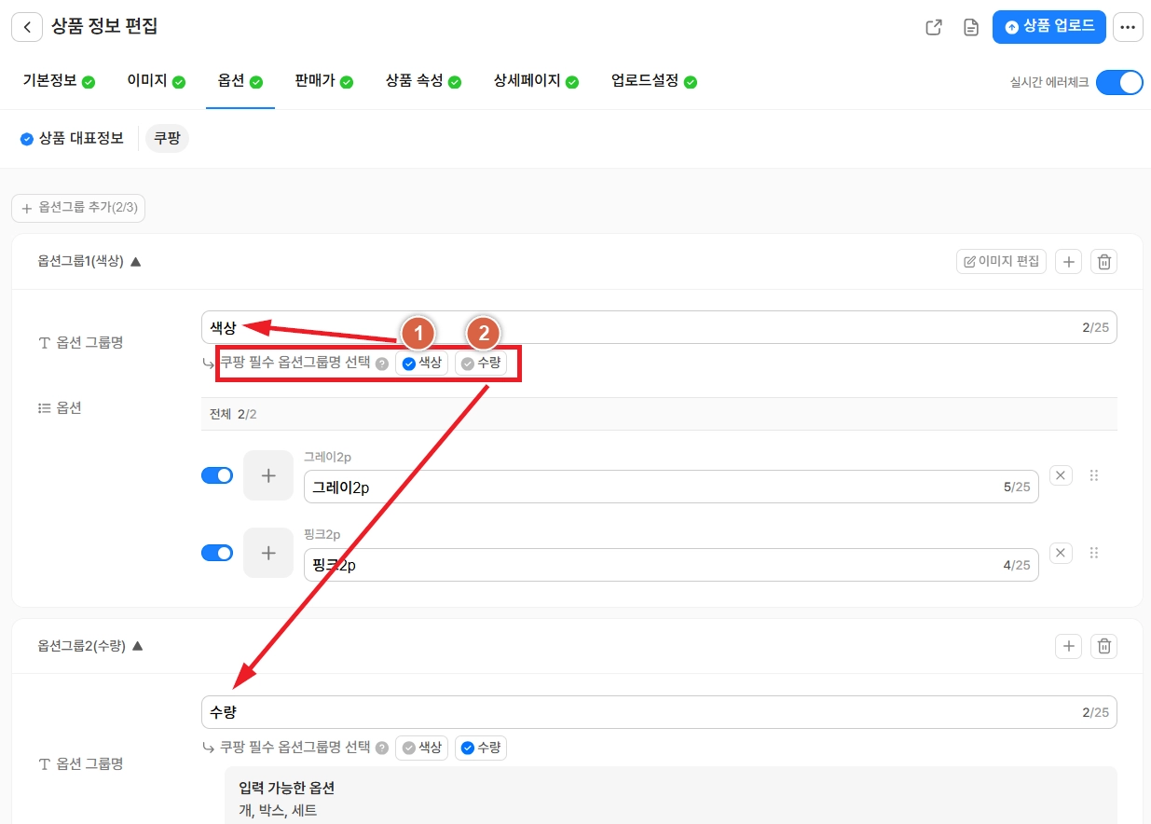The image size is (1151, 824).
Task: Add image for 그레이2p option
Action: 268,475
